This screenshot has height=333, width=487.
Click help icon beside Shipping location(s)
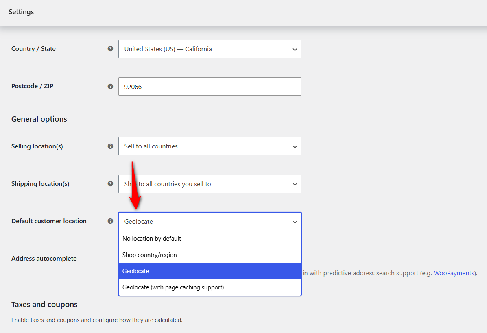[x=110, y=184]
